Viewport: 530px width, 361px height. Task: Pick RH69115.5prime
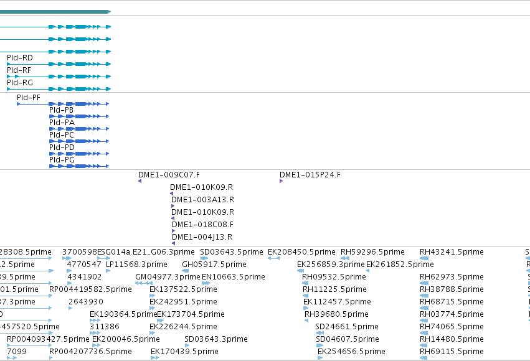pos(452,352)
